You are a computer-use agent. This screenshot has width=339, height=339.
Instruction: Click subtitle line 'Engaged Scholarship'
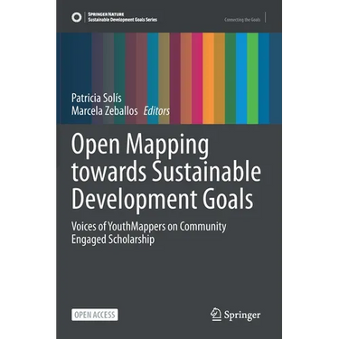(113, 240)
